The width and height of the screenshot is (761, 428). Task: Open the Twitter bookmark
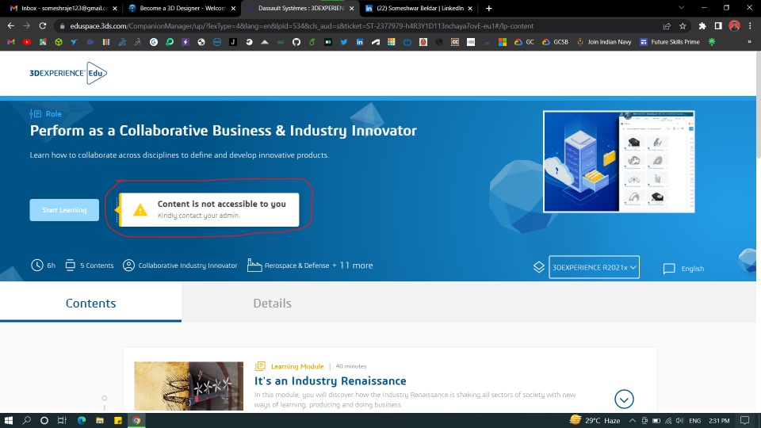pyautogui.click(x=343, y=42)
